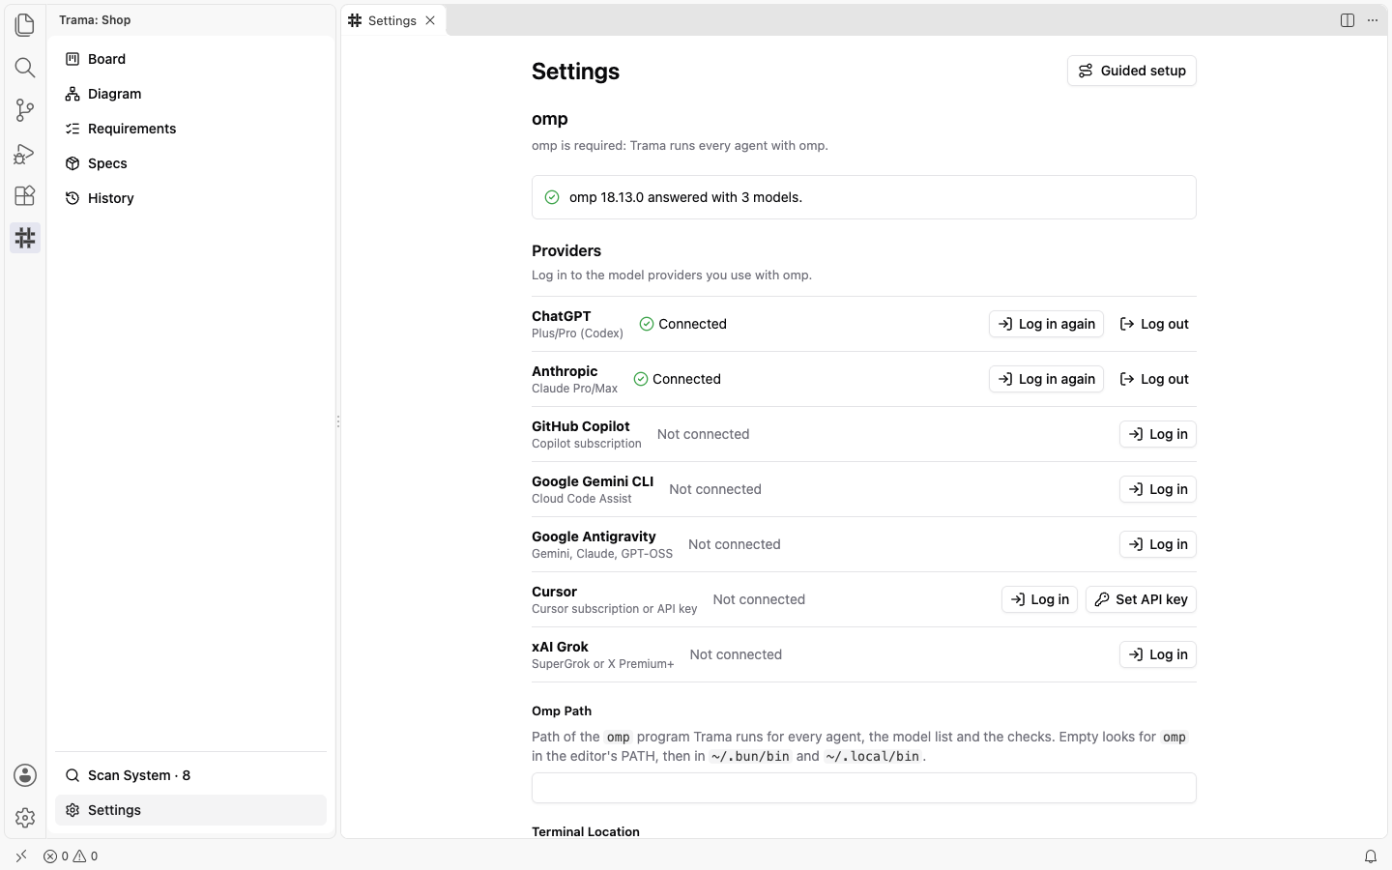Open Requirements in the Trama sidebar
The image size is (1392, 870).
pyautogui.click(x=190, y=129)
